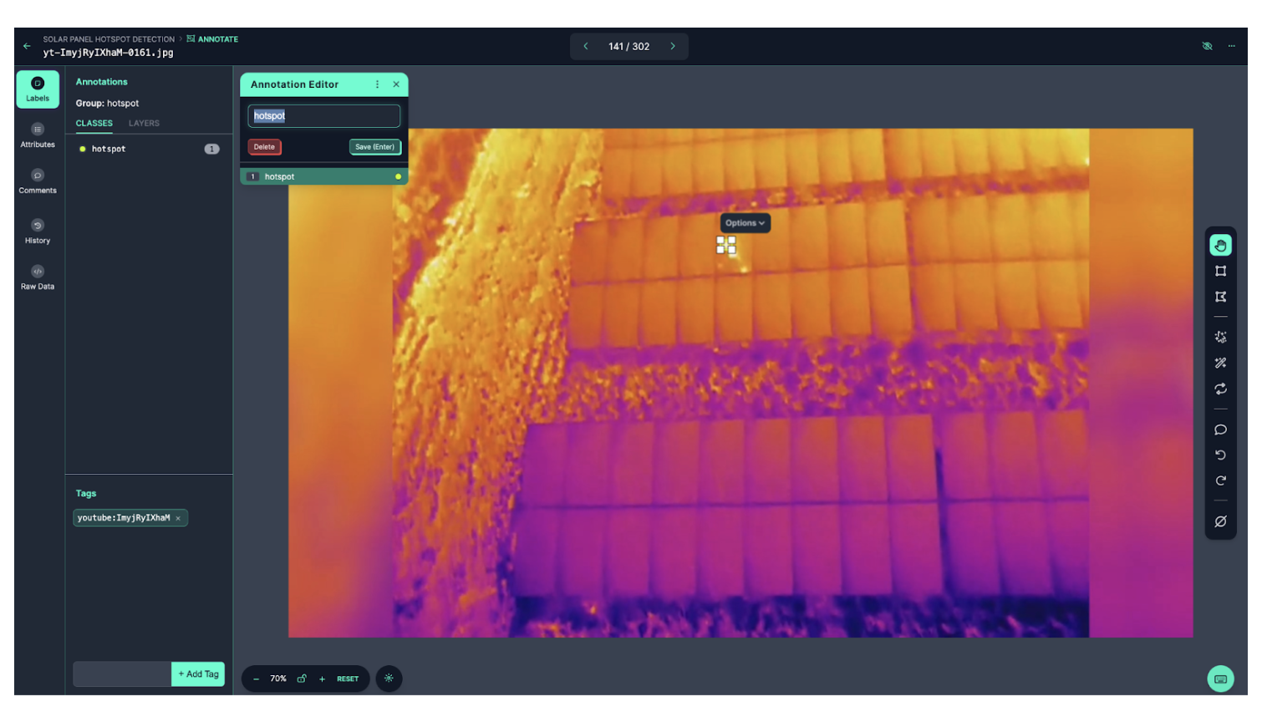Click the undo arrow in right toolbar
The image size is (1272, 717).
tap(1220, 455)
